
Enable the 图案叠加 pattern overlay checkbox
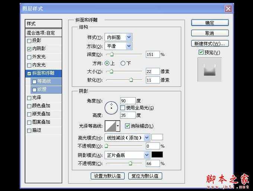[29, 122]
